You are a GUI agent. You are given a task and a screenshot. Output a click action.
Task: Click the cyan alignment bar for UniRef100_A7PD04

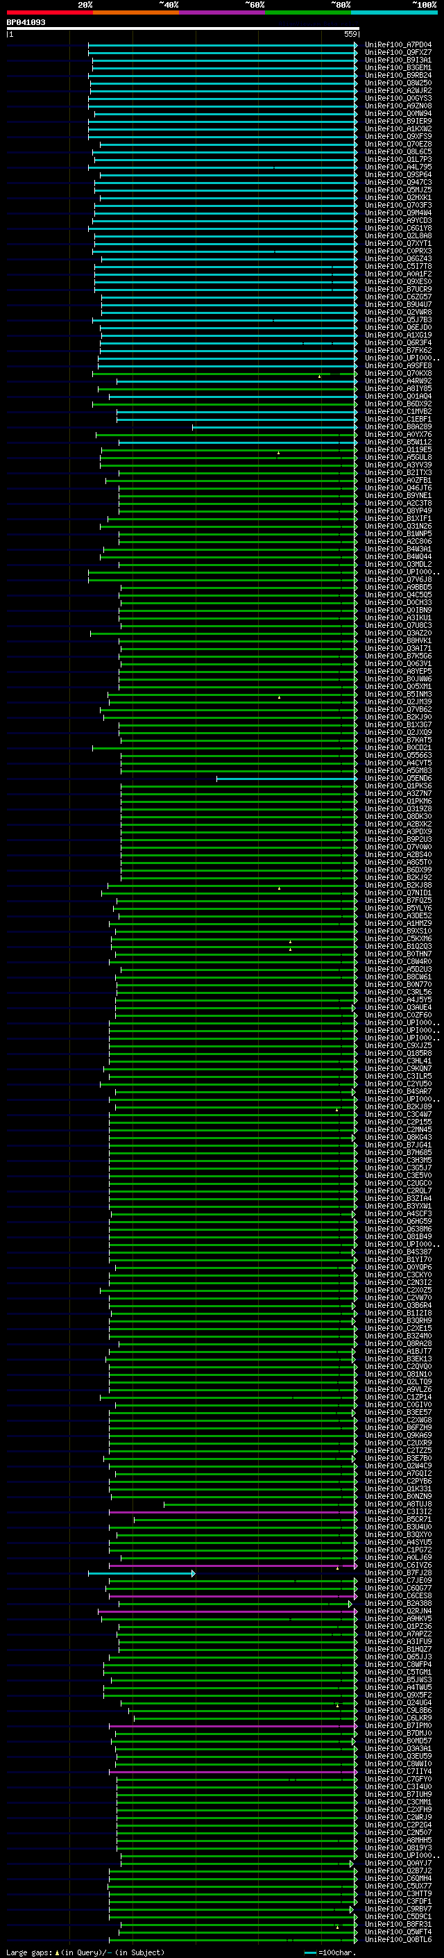pos(223,46)
